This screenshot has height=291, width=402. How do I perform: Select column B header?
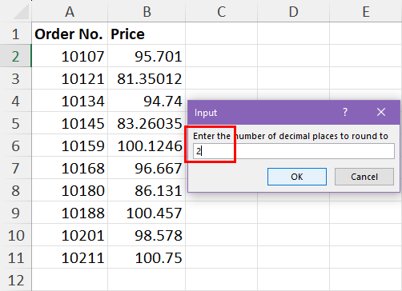[147, 11]
